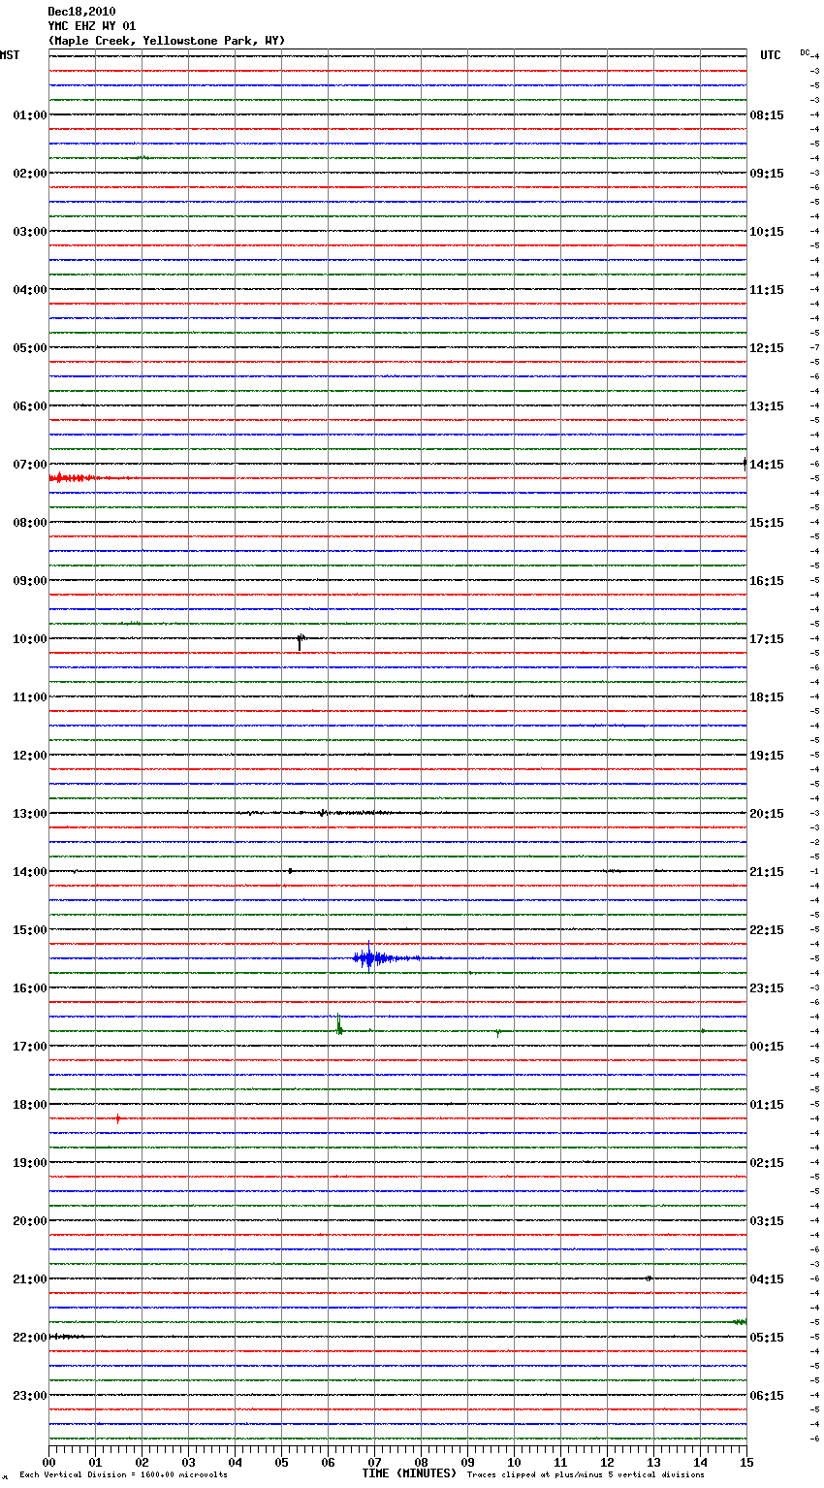Click the date header Dec18,2010
The width and height of the screenshot is (824, 1488).
tap(81, 12)
